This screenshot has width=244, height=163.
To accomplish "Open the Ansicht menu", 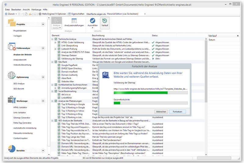I will pyautogui.click(x=26, y=9).
